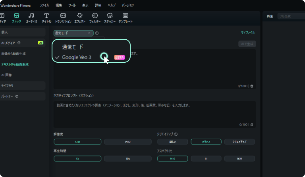Image resolution: width=305 pixels, height=177 pixels.
Task: Select 9:16 aspect ratio
Action: coord(172,158)
